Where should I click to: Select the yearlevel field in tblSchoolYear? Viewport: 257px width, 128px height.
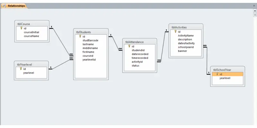point(225,78)
